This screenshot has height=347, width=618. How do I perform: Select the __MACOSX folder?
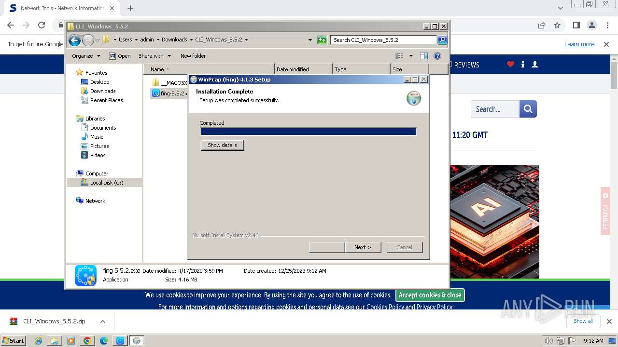[x=169, y=83]
